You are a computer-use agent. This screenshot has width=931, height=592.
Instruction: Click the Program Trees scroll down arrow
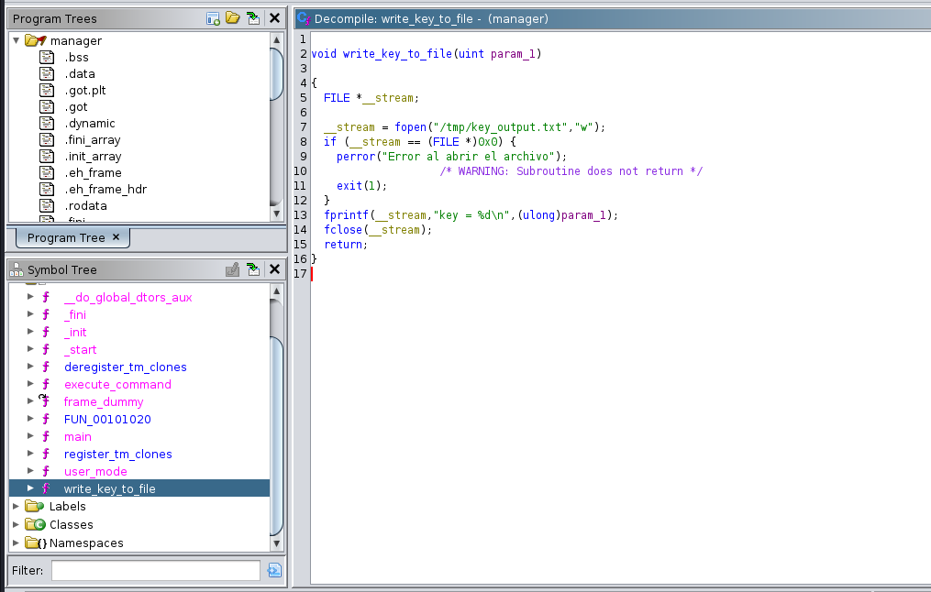pos(276,214)
